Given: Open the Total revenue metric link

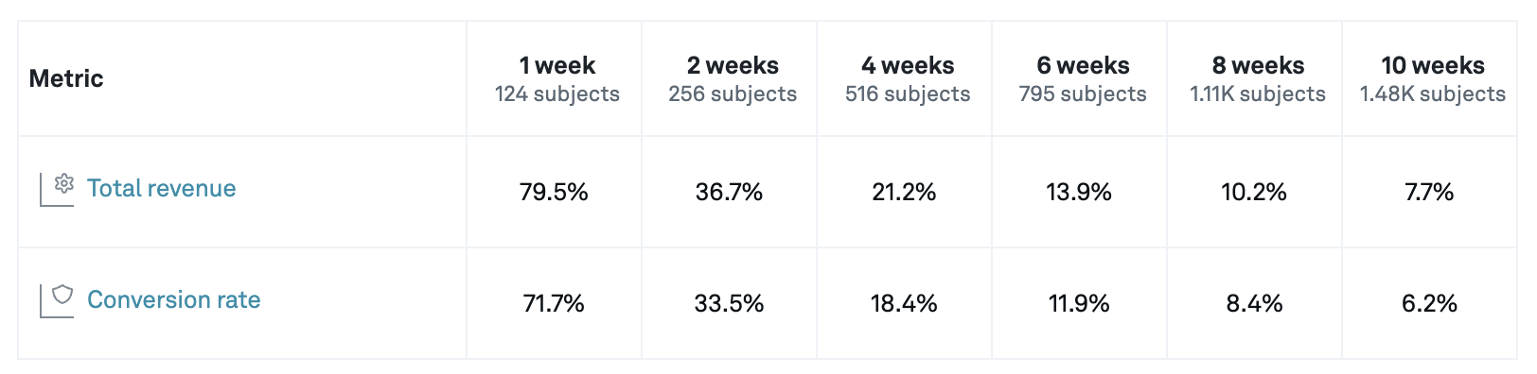Looking at the screenshot, I should [x=162, y=188].
